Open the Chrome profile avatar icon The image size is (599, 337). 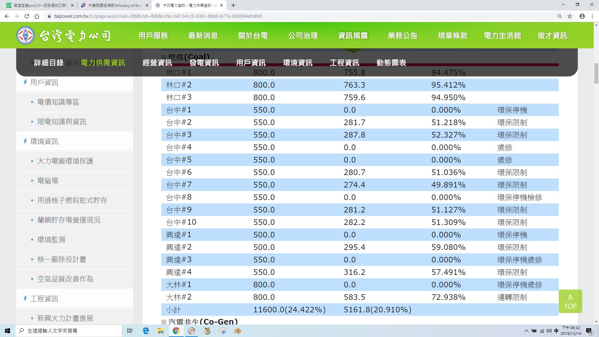click(582, 16)
